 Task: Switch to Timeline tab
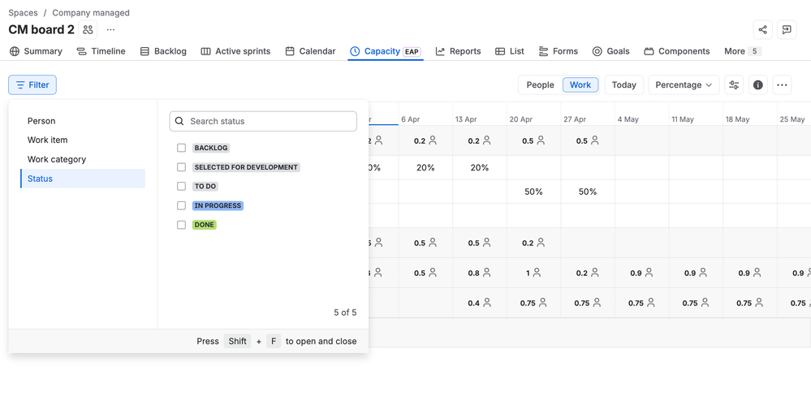pyautogui.click(x=101, y=51)
